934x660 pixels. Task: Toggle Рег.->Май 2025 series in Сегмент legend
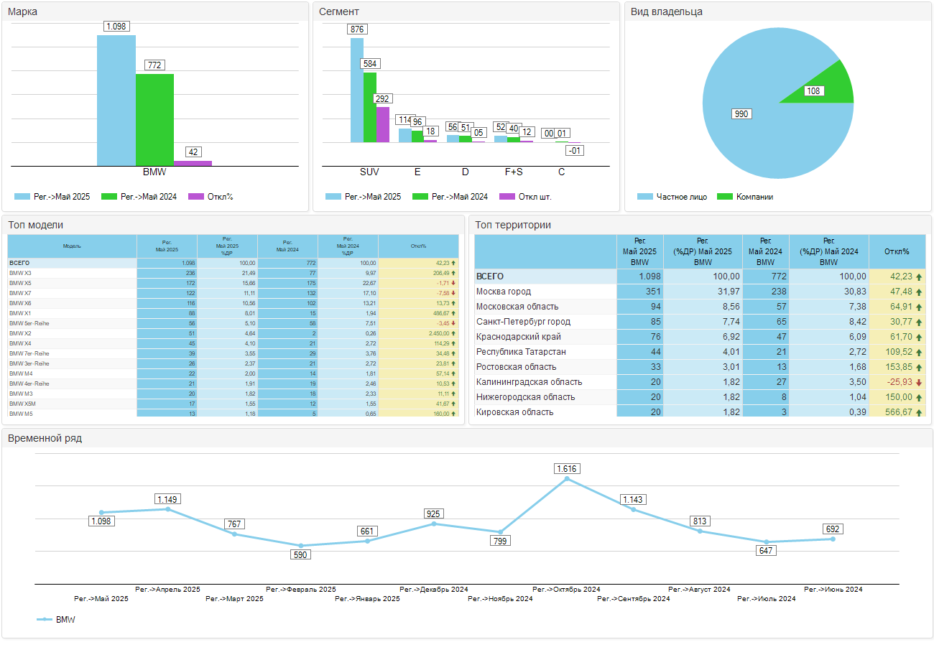pyautogui.click(x=363, y=197)
